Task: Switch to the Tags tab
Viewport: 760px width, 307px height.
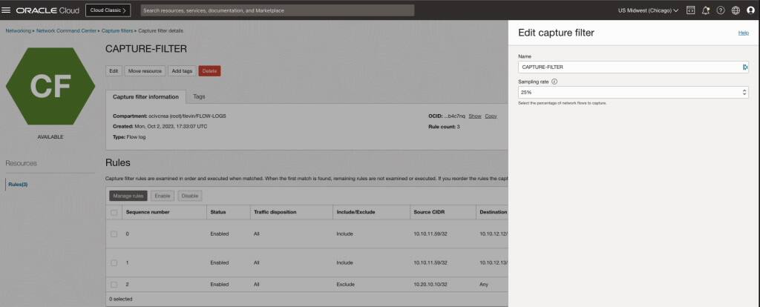Action: click(199, 96)
